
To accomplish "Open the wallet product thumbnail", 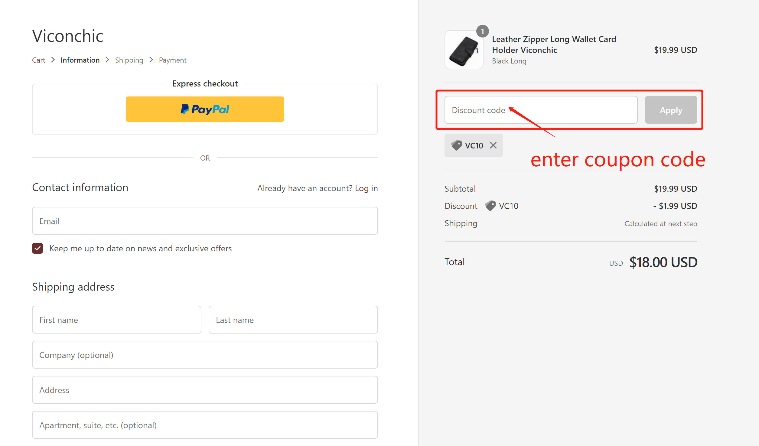I will point(464,50).
